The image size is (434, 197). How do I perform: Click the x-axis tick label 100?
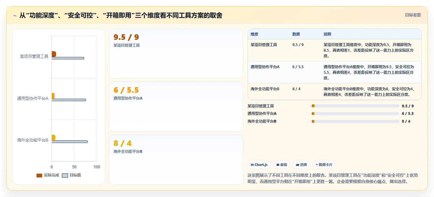tap(97, 167)
